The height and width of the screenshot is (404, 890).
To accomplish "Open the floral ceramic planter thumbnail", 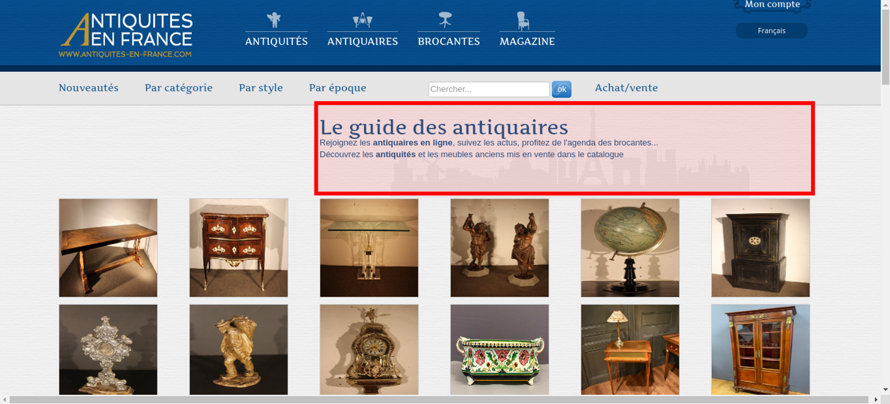I will coord(499,350).
